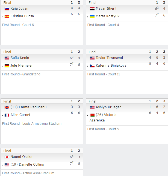Screen dimensions: 168x176
Task: Click winner arrow next to Cristina Bucsa
Action: 2,17
